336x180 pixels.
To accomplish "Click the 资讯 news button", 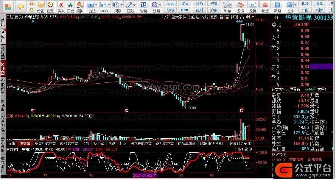I will tap(170, 4).
